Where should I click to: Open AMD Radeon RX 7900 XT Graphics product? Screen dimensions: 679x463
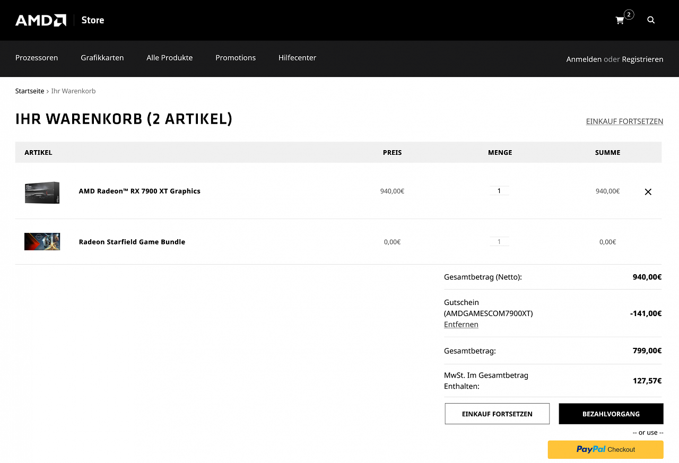(x=140, y=191)
